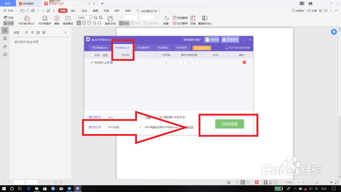Open the 转换 ribbon tab

[128, 11]
